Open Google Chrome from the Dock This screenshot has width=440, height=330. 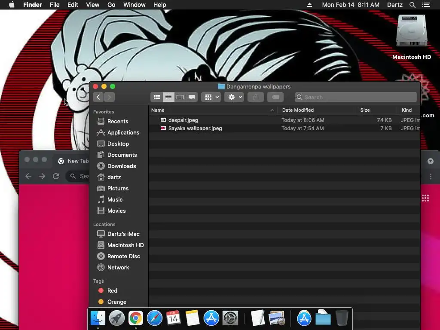click(x=135, y=318)
